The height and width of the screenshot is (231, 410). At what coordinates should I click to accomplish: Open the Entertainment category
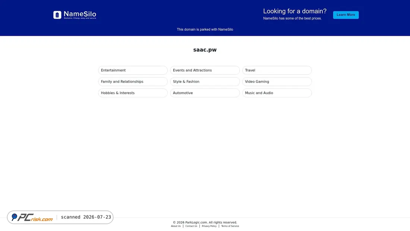(x=133, y=70)
